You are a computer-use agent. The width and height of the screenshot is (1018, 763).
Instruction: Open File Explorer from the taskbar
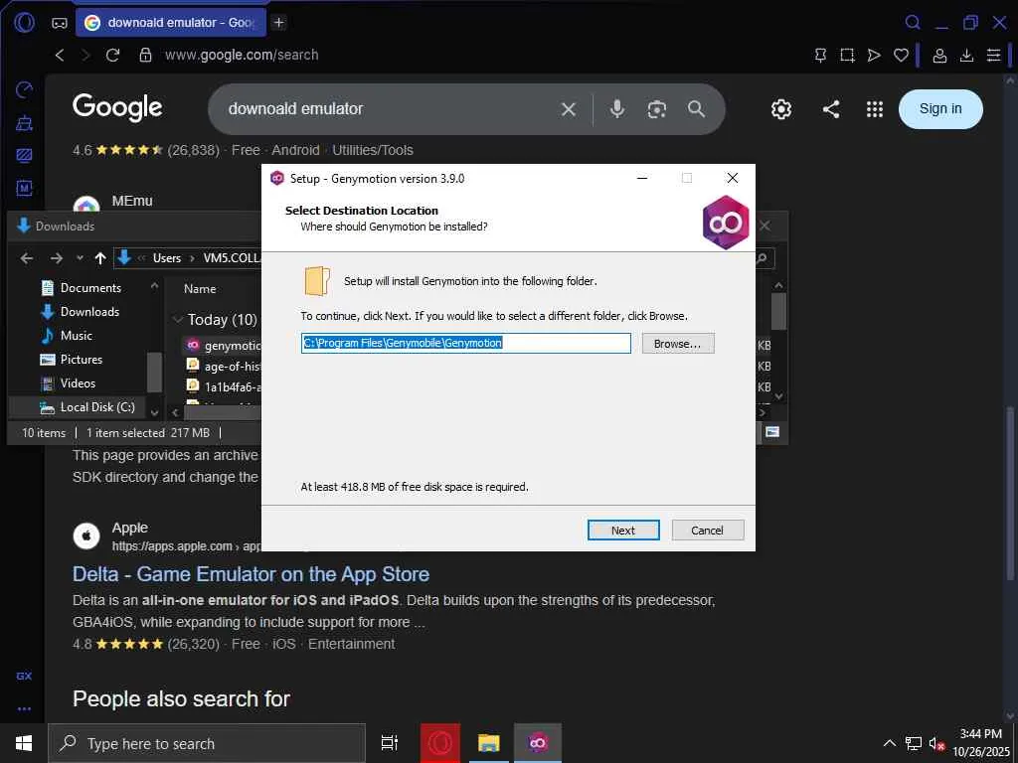click(488, 743)
